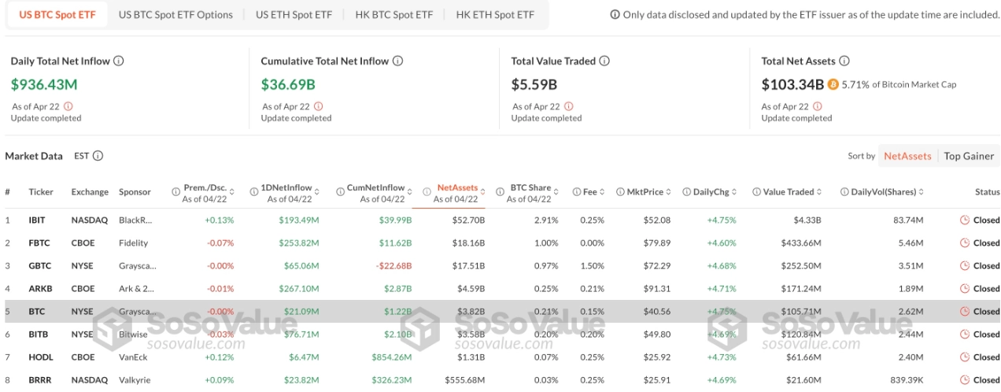Screen dimensions: 1001x392
Task: Open the BRRR ticker row
Action: pos(500,380)
